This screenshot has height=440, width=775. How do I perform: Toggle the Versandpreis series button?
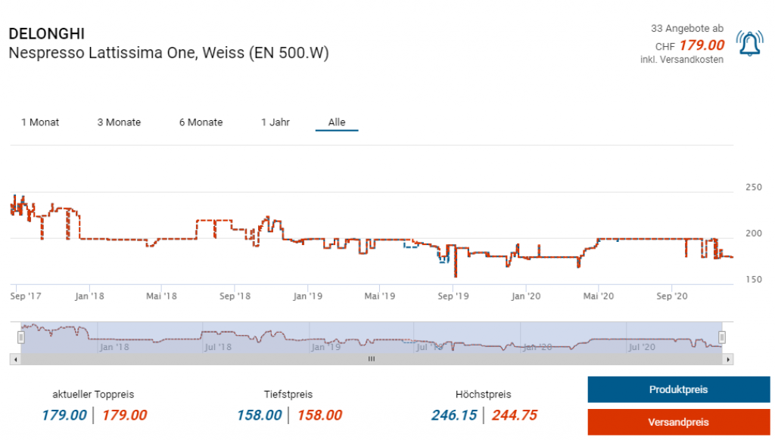click(x=678, y=422)
